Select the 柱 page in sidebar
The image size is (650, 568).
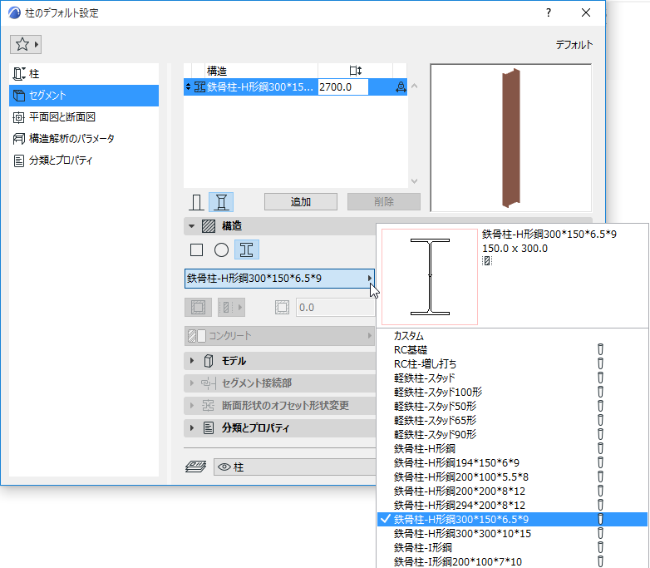point(84,74)
